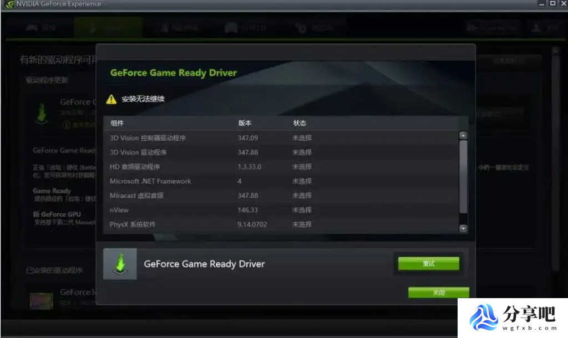Viewport: 568px width, 338px height.
Task: Click the 状态 column header
Action: click(300, 123)
